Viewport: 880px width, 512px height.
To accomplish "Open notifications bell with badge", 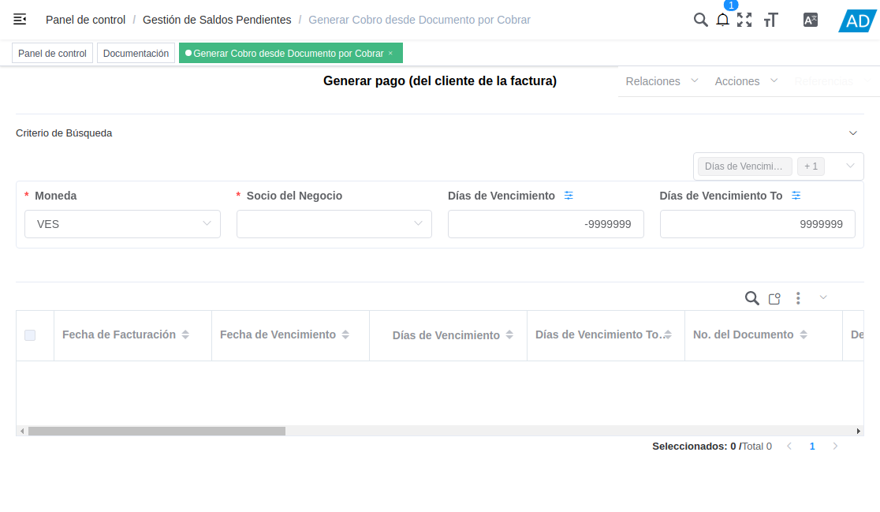I will click(x=722, y=20).
